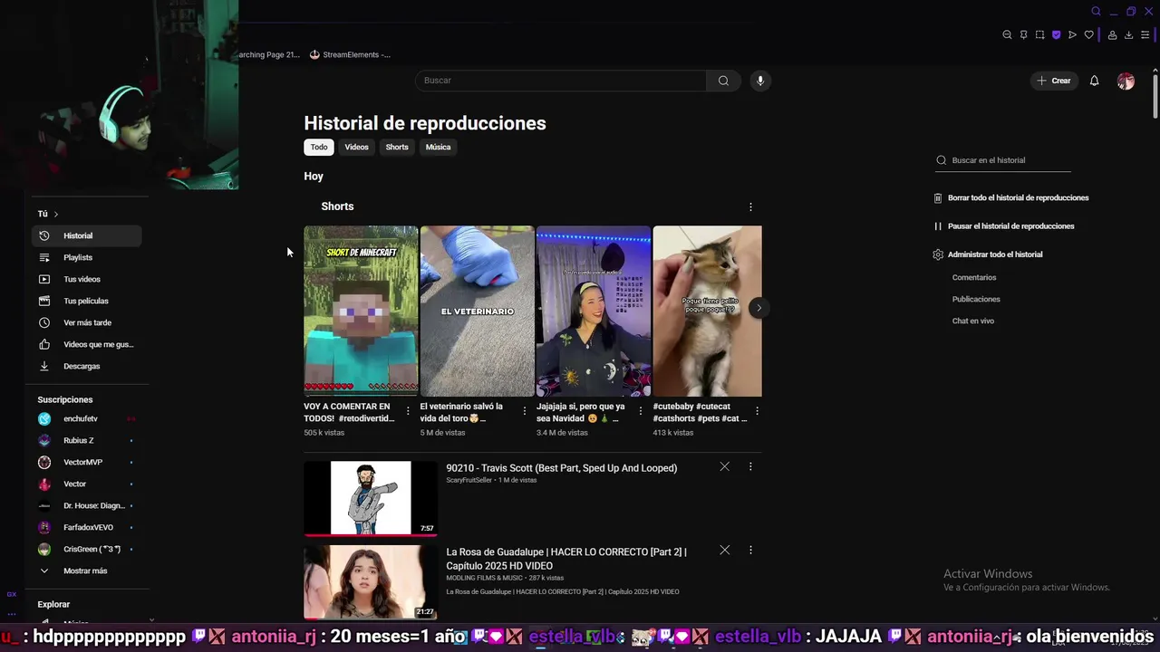
Task: Open Tus películas in the sidebar
Action: [x=86, y=301]
